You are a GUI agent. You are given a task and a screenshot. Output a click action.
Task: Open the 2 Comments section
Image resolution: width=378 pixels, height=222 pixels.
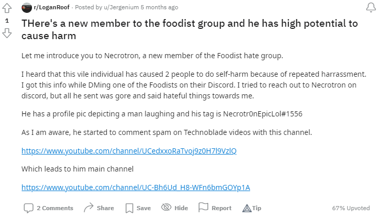(x=55, y=208)
